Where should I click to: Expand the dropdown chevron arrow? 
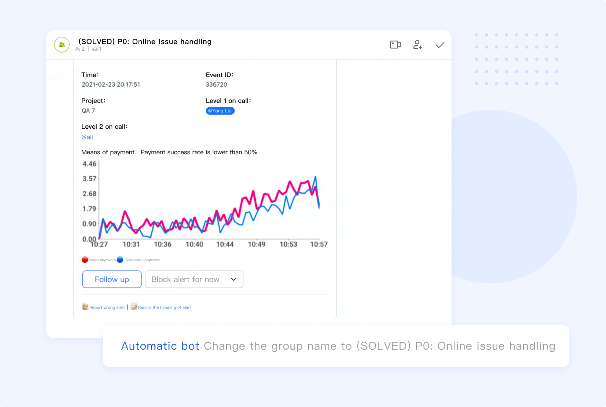(234, 279)
